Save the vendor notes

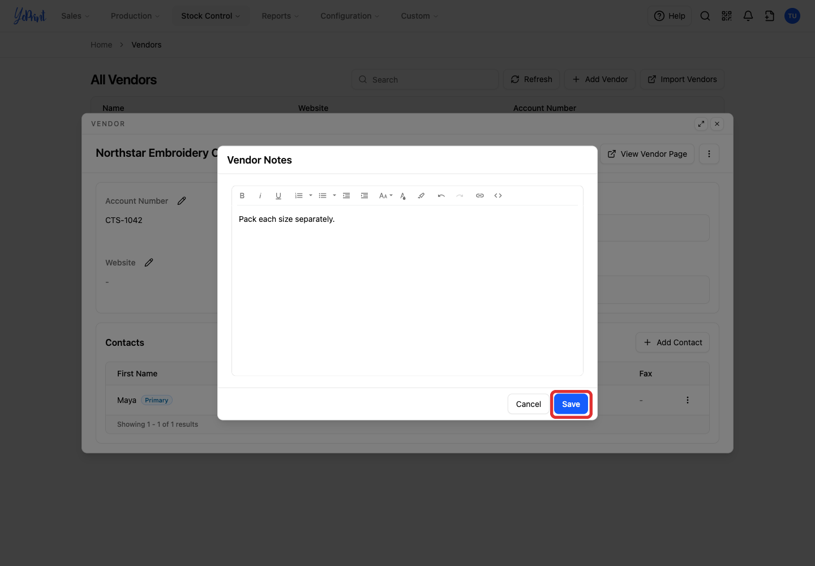tap(571, 404)
